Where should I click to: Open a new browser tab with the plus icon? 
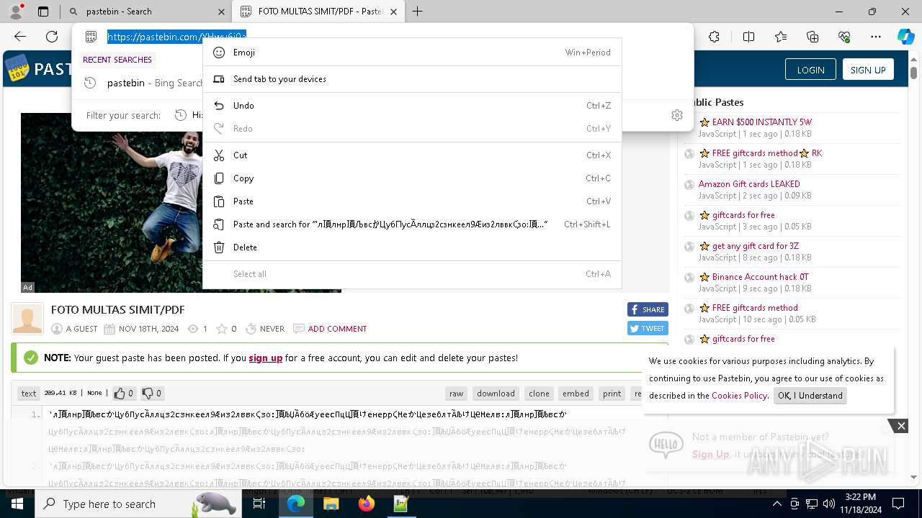417,12
